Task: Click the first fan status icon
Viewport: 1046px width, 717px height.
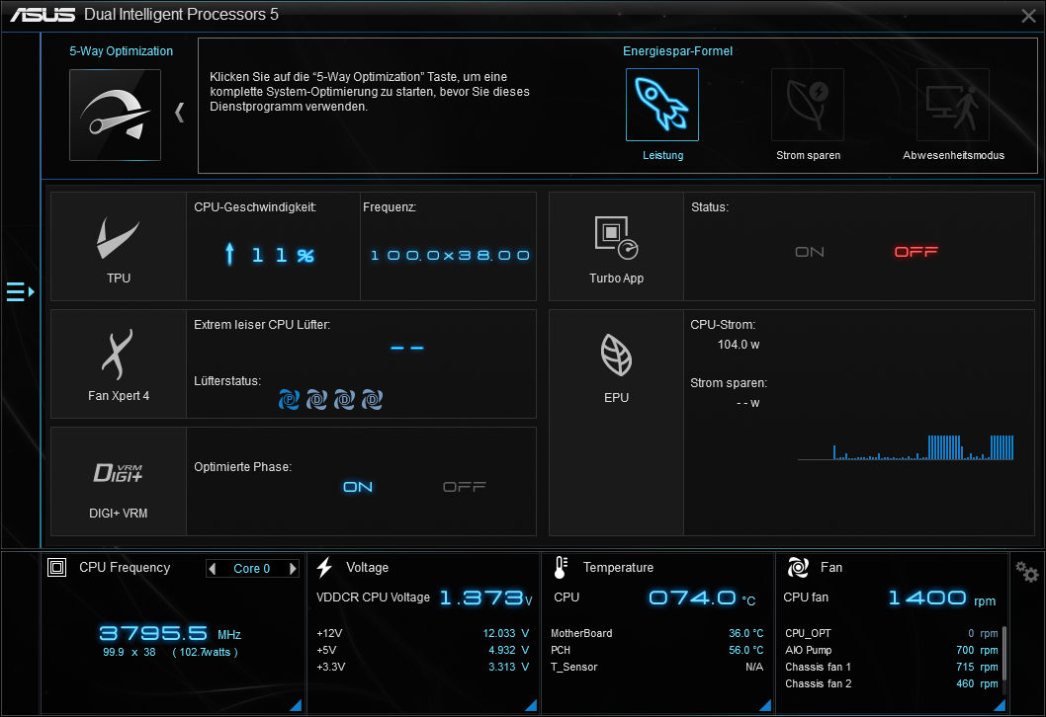Action: point(289,399)
